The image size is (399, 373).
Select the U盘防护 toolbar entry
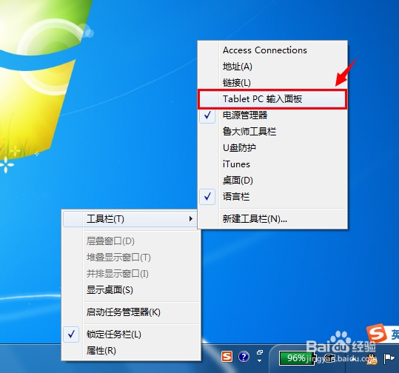click(272, 148)
